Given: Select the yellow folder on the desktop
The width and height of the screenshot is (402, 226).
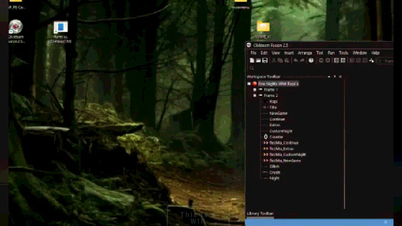Looking at the screenshot, I should tap(263, 26).
